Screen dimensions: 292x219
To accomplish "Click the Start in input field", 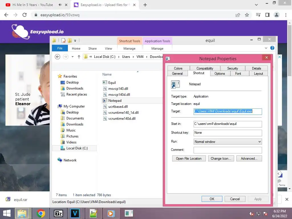I will click(228, 124).
